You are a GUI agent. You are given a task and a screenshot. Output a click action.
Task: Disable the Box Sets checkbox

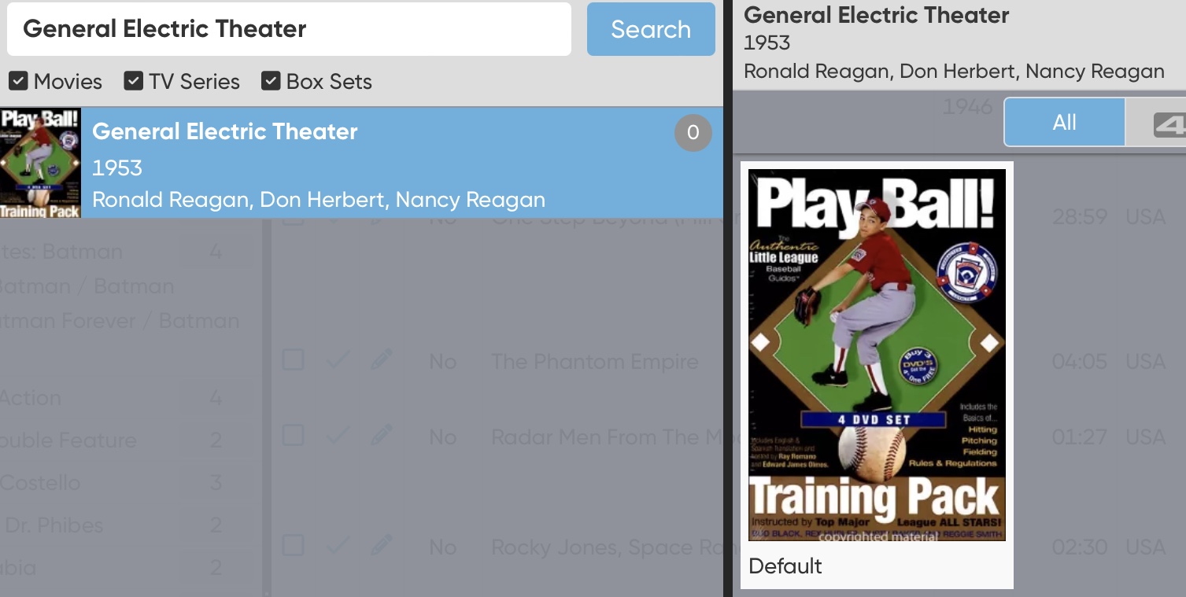pos(271,81)
